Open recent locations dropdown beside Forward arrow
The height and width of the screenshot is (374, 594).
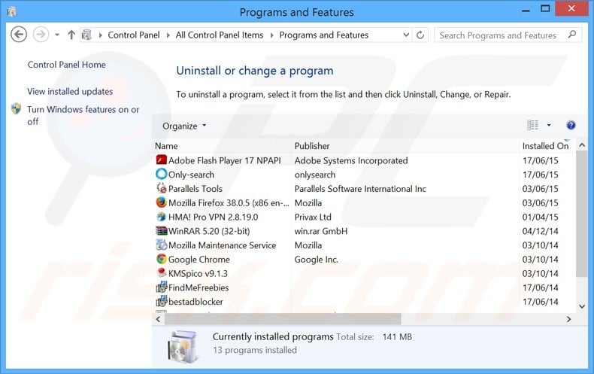tap(57, 35)
